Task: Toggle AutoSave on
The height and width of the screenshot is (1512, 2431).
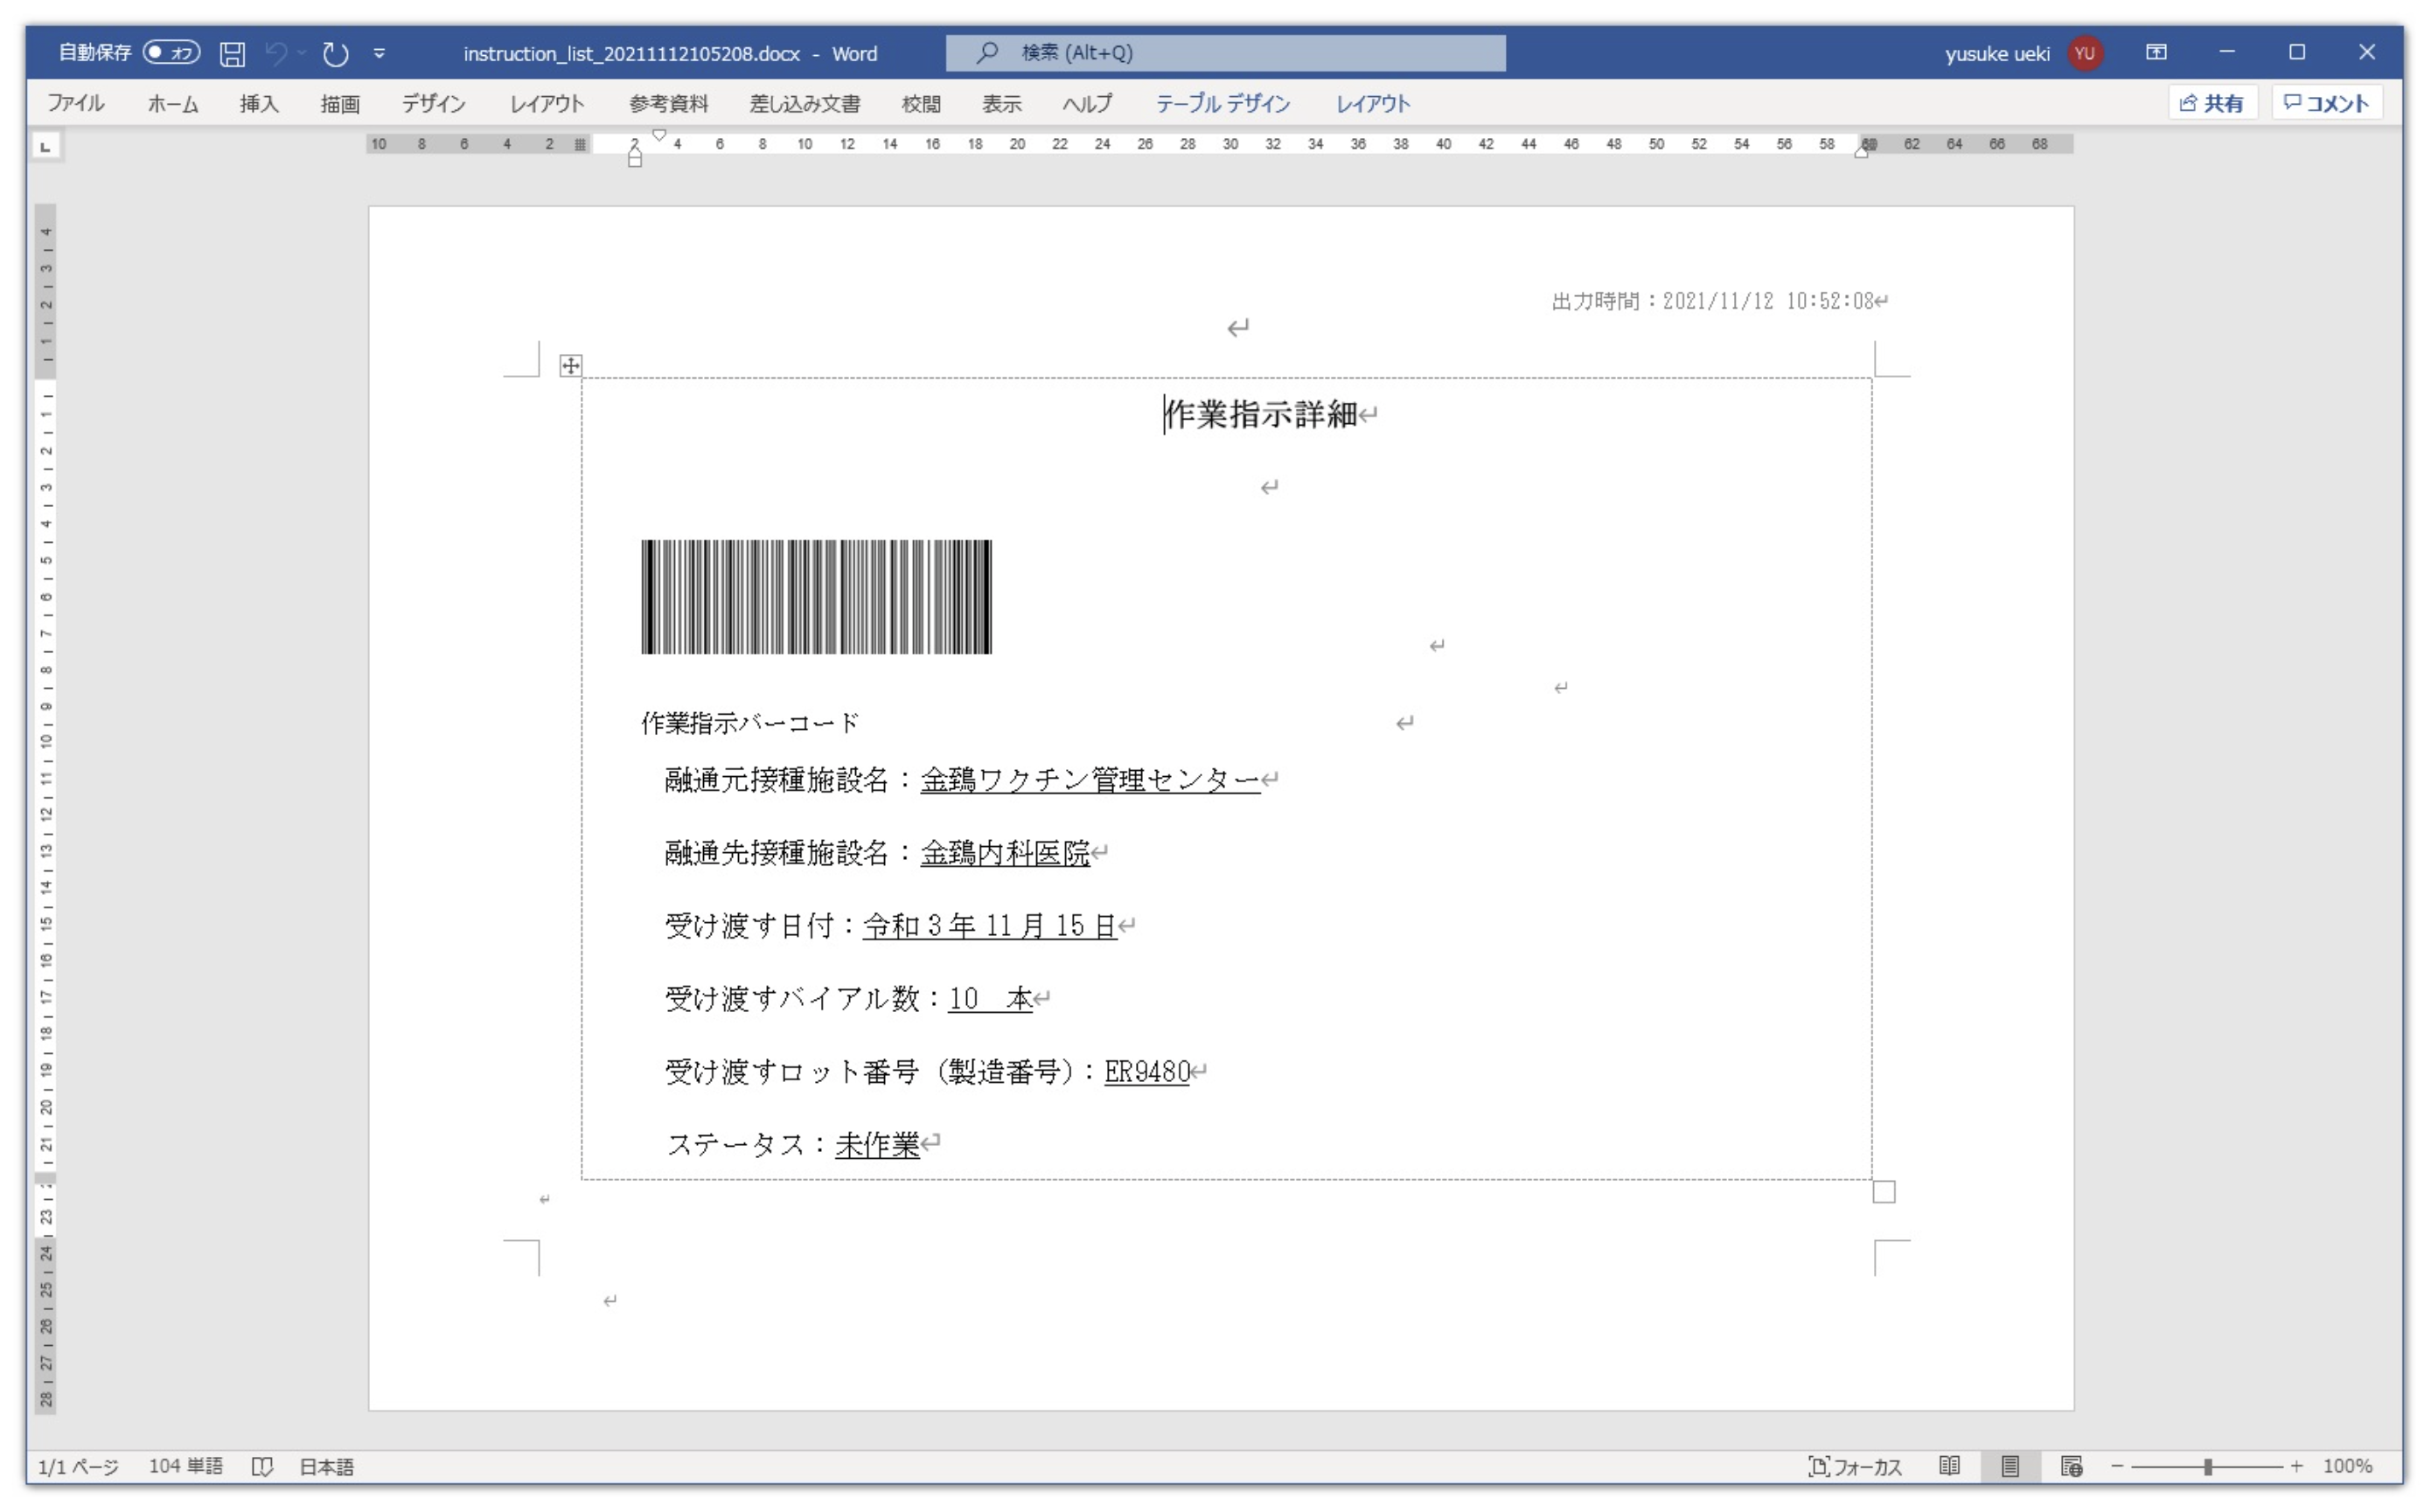Action: pos(171,53)
